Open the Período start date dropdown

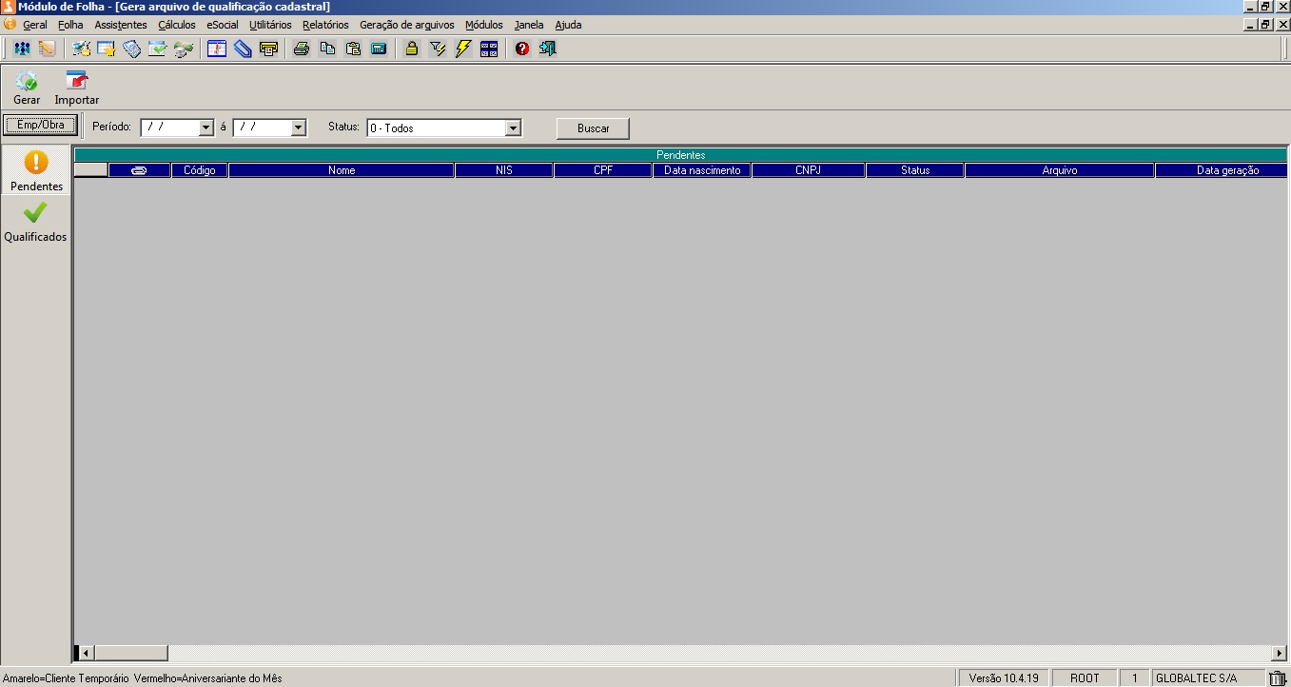205,128
